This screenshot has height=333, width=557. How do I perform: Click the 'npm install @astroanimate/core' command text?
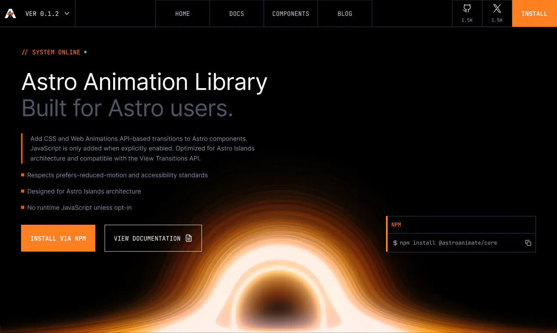pos(448,243)
